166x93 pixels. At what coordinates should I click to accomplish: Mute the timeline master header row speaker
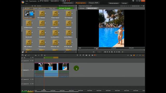[x=33, y=58]
